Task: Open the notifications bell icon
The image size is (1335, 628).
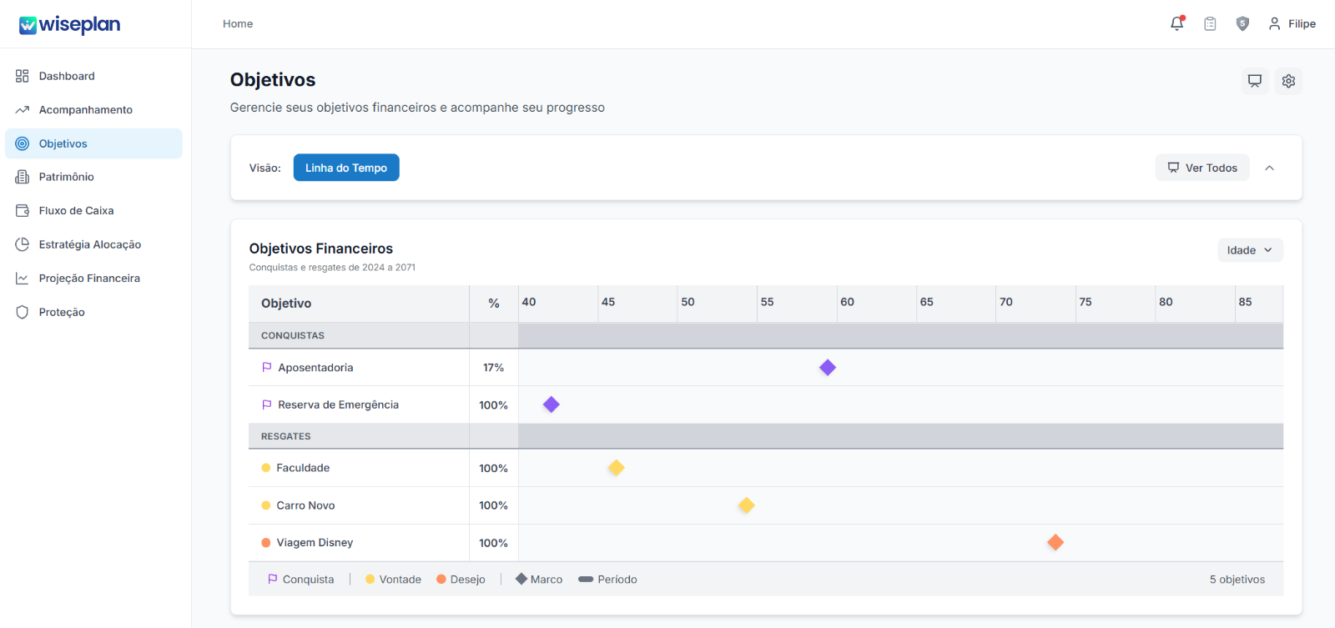Action: [1177, 23]
